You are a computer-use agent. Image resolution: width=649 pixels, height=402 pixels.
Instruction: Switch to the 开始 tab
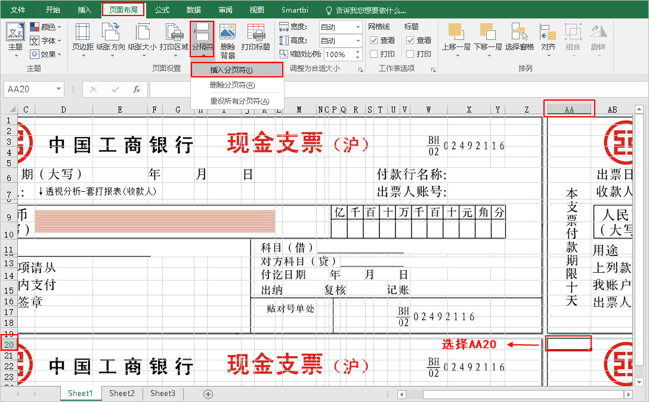[x=52, y=10]
